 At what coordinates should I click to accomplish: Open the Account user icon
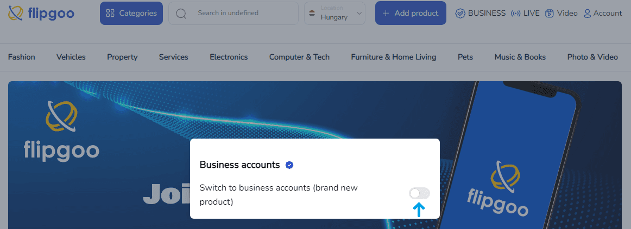(587, 13)
